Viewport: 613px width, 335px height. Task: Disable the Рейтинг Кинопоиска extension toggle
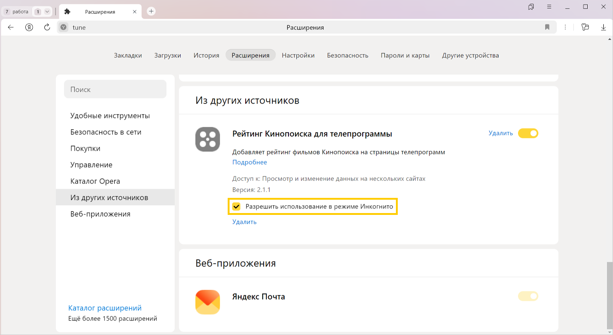(528, 133)
